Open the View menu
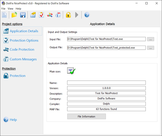This screenshot has height=136, width=162. click(10, 9)
